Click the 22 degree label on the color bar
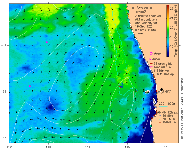Image resolution: width=185 pixels, height=150 pixels. (172, 9)
